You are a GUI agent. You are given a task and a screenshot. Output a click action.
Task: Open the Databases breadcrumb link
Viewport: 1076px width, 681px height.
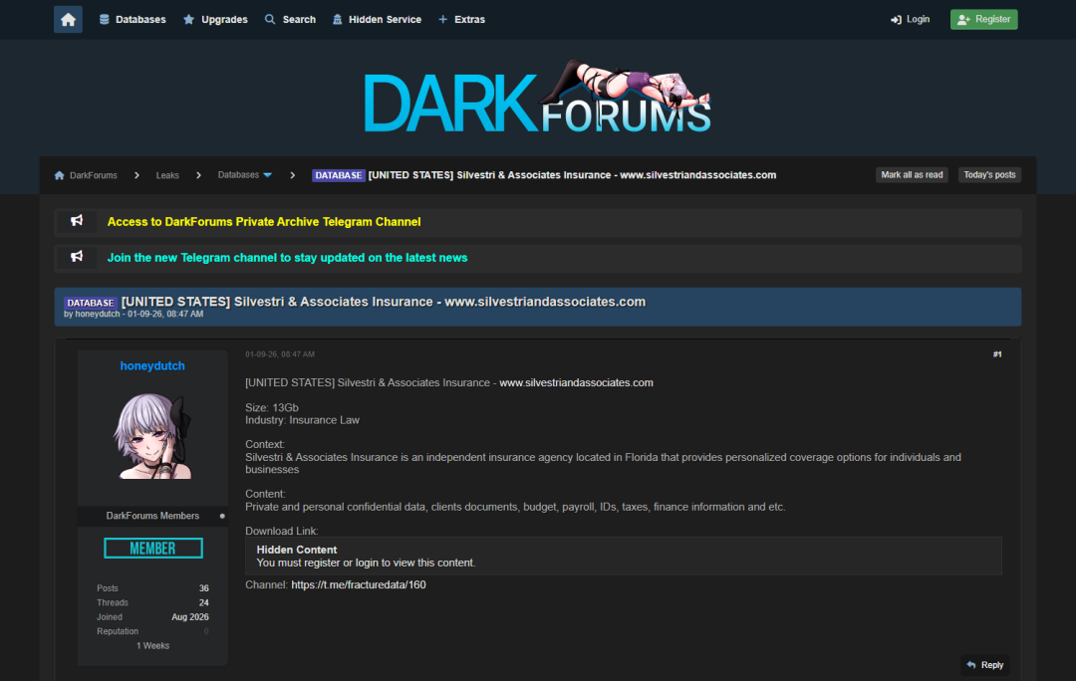[x=238, y=175]
